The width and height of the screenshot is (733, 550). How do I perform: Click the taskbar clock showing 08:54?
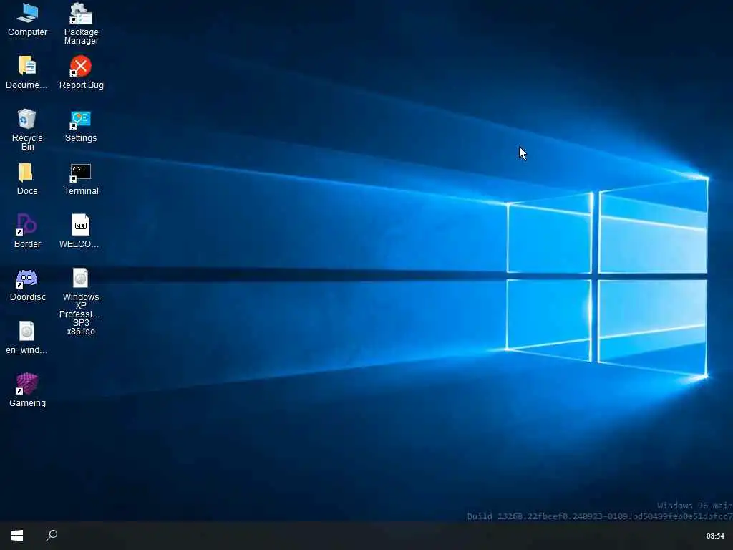click(x=715, y=536)
